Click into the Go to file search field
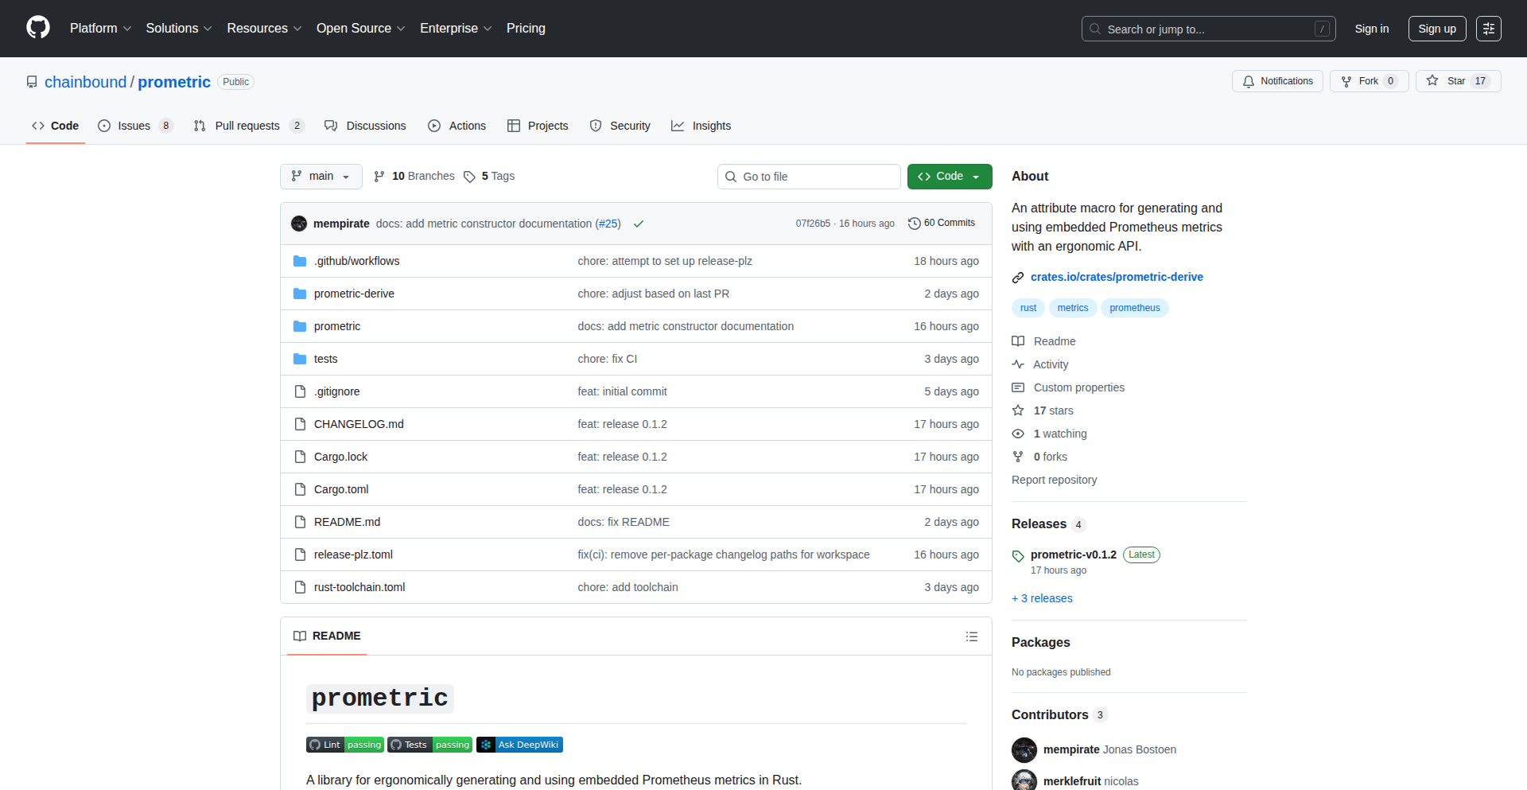This screenshot has width=1527, height=790. (x=809, y=177)
